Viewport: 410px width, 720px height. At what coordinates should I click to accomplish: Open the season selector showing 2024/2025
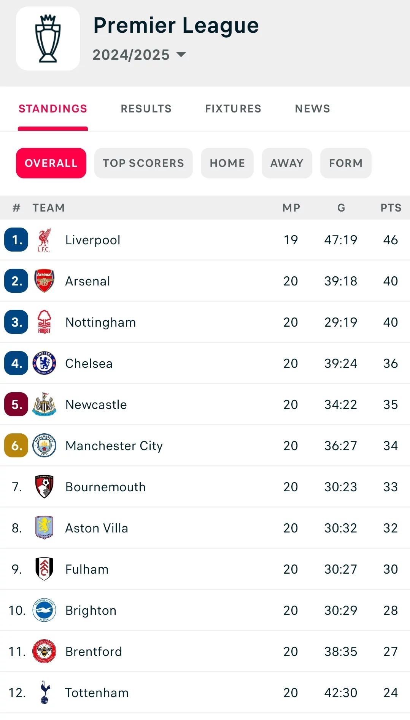[131, 55]
